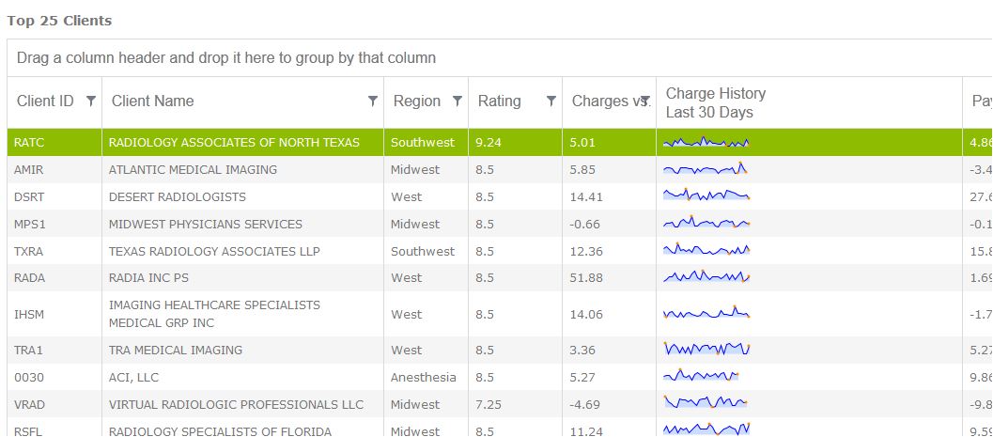This screenshot has height=437, width=993.
Task: Click the RADIA INC PS charge history sparkline
Action: [x=706, y=277]
